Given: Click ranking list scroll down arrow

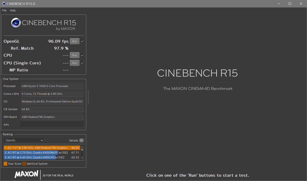Looking at the screenshot, I should [x=82, y=158].
